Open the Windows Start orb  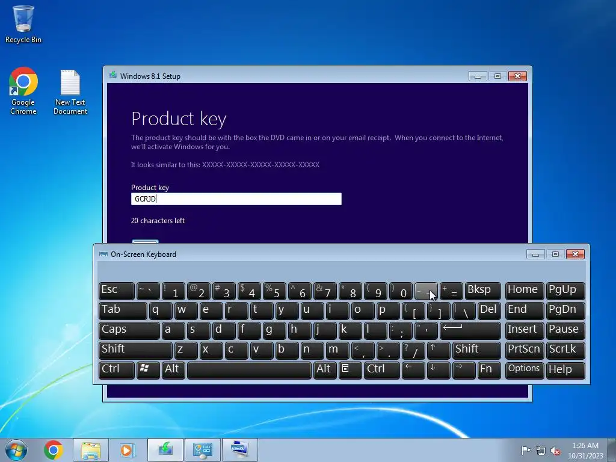(16, 450)
